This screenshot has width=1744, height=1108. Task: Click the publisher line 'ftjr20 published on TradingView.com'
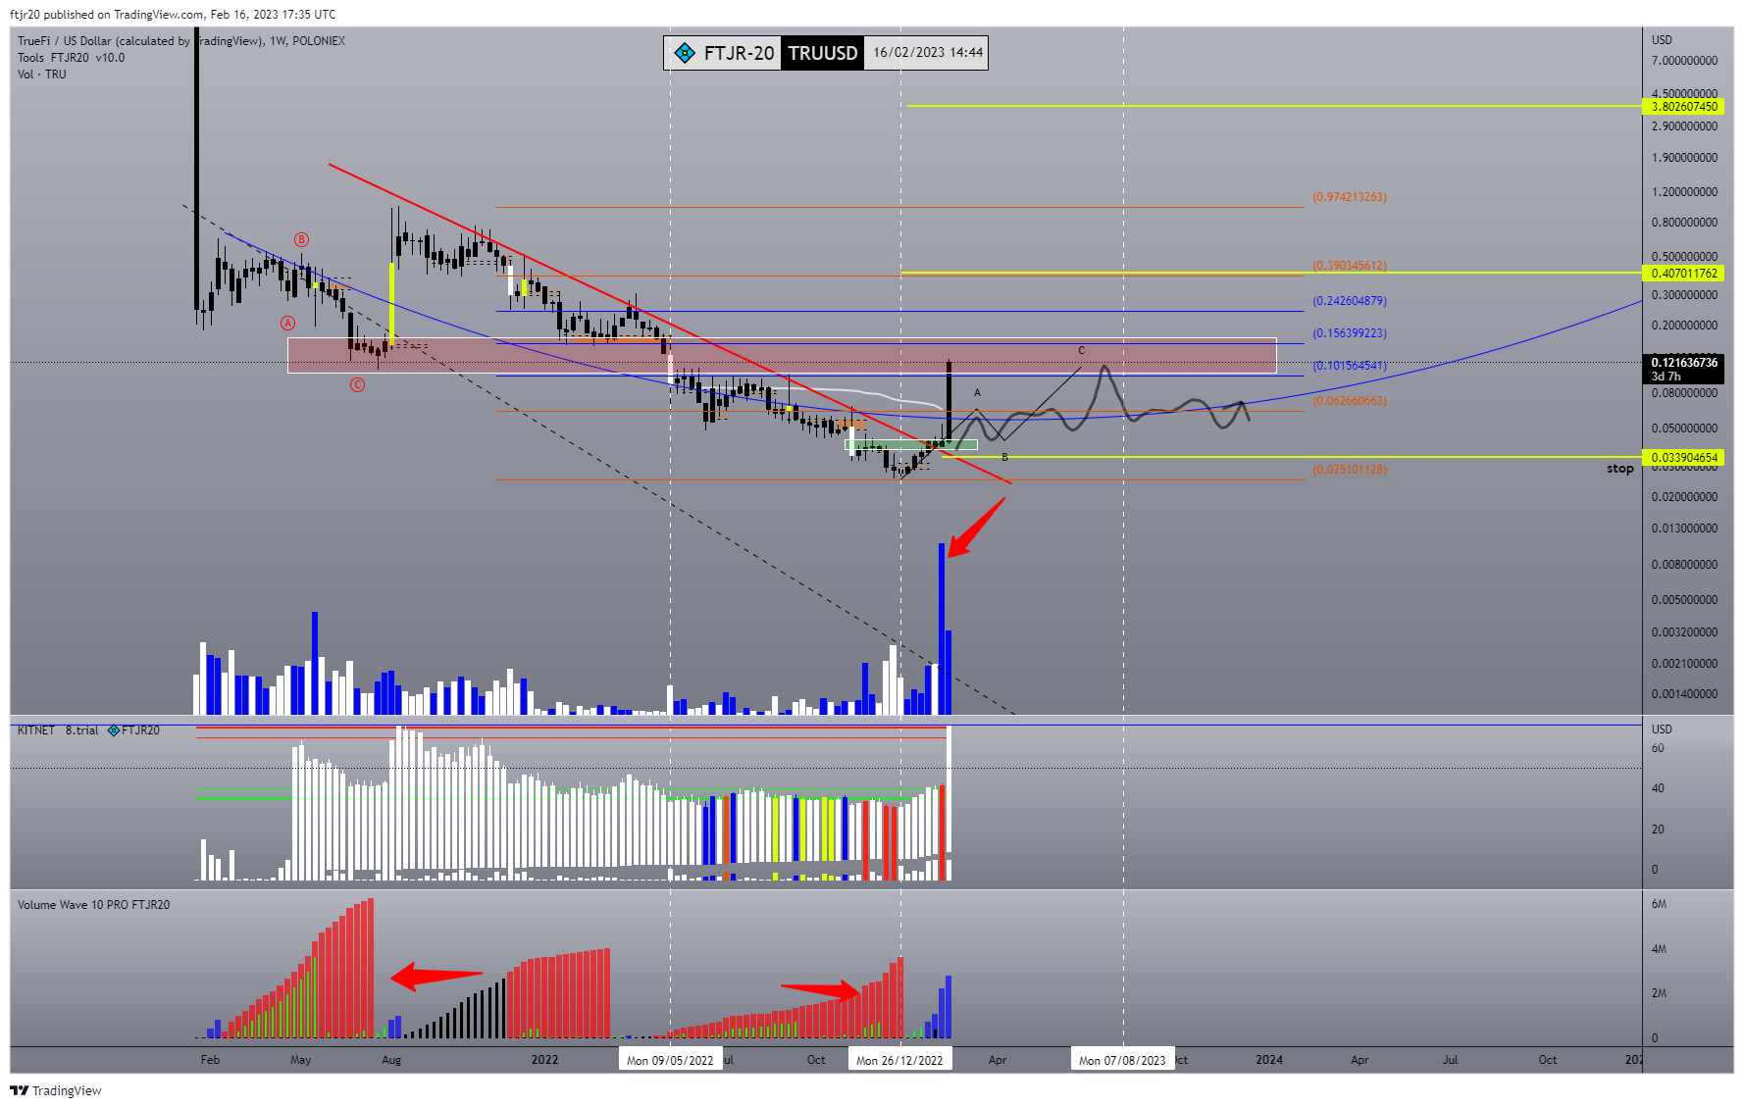coord(107,15)
